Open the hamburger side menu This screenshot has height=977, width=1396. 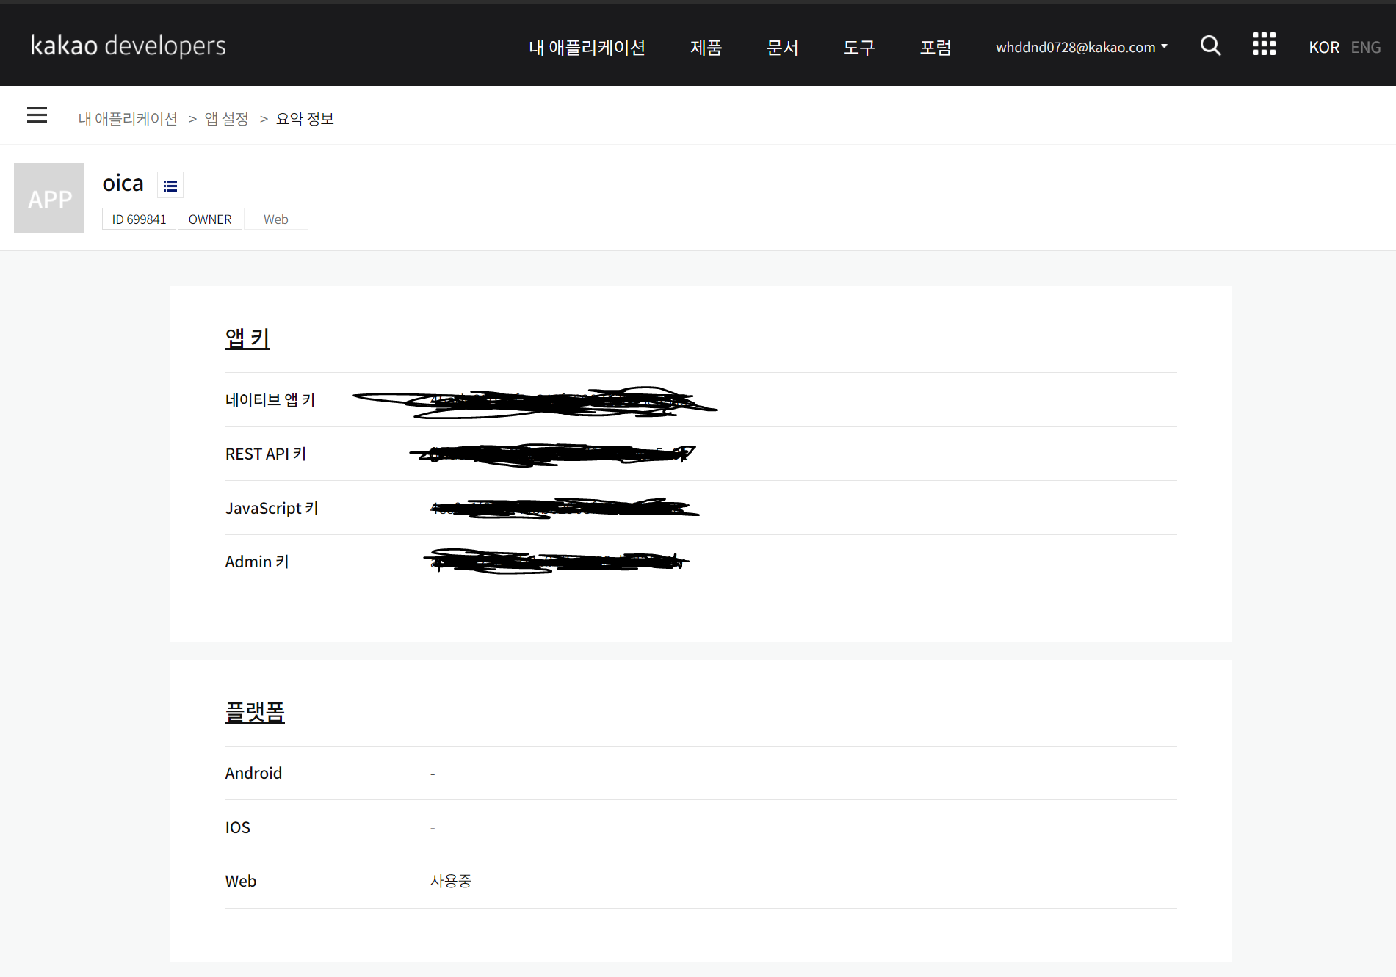(x=37, y=115)
